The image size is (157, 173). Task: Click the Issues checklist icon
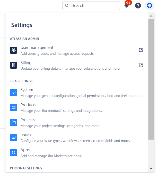[x=13, y=138]
